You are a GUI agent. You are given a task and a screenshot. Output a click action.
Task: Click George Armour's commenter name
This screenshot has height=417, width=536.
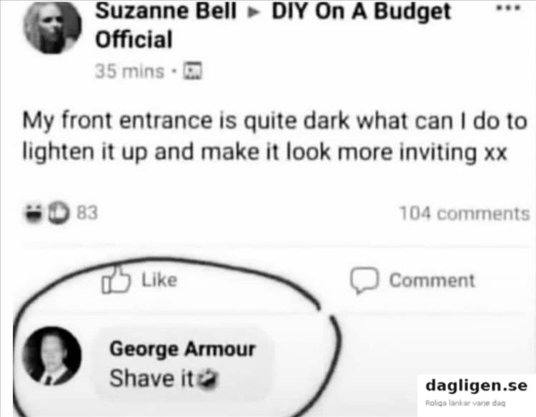182,350
